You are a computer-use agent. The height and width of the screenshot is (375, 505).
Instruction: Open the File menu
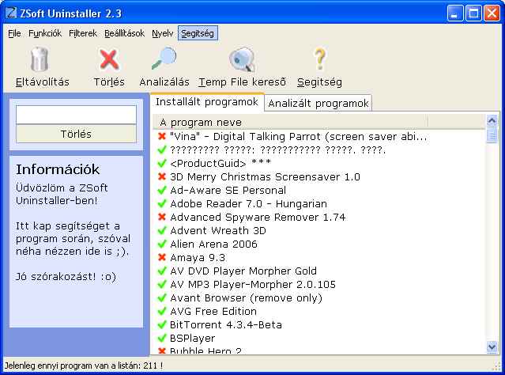pyautogui.click(x=14, y=33)
